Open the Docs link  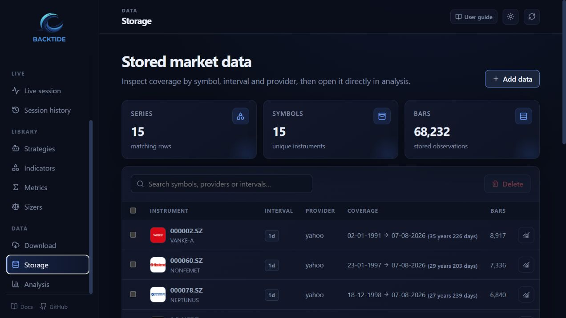(x=22, y=306)
